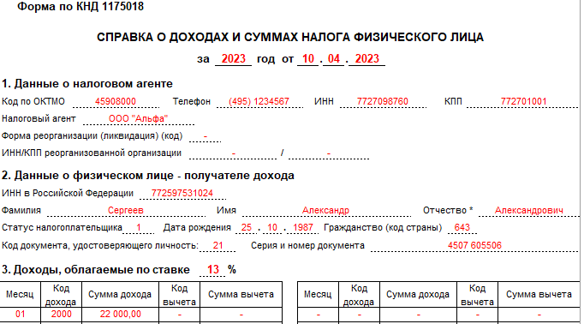
Task: Click heading '2. Данные о физическом лице'
Action: click(x=148, y=175)
